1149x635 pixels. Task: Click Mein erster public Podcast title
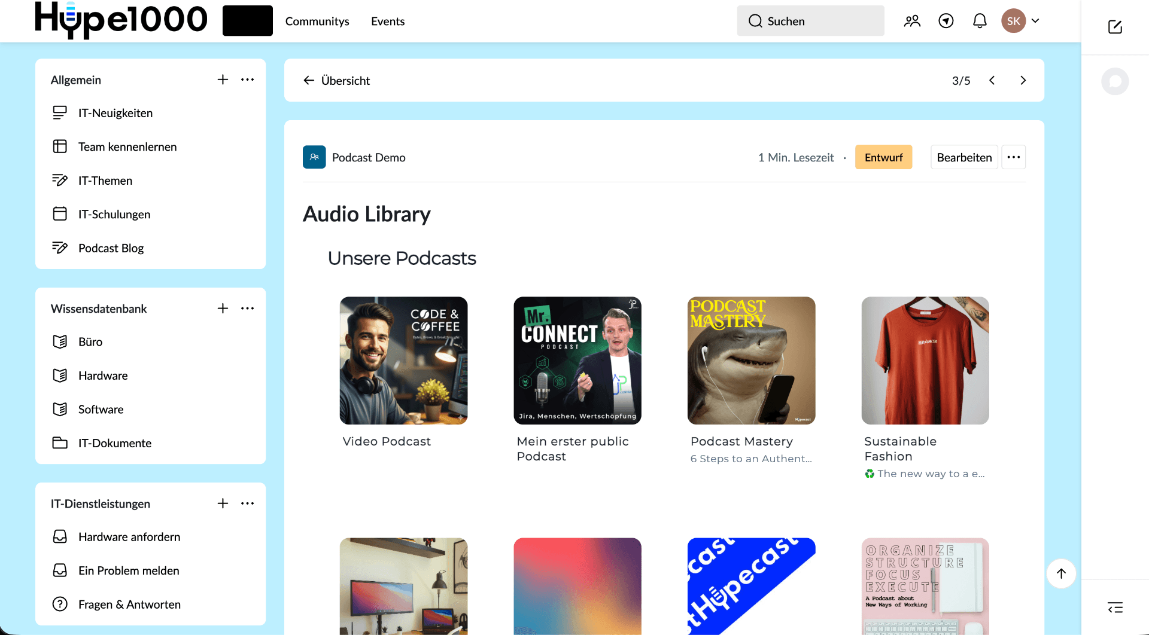(x=573, y=448)
